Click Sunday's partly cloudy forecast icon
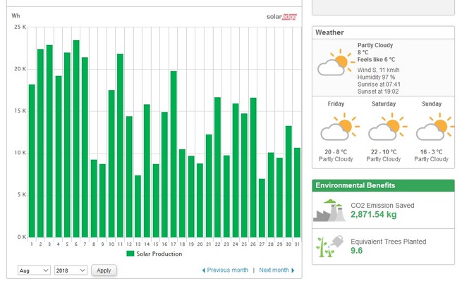This screenshot has width=462, height=281. click(x=435, y=127)
